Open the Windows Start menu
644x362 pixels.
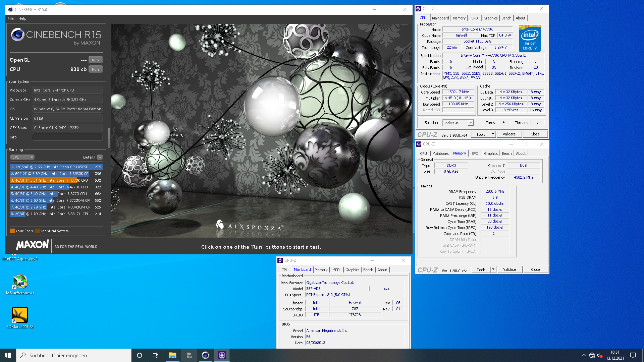[x=8, y=355]
